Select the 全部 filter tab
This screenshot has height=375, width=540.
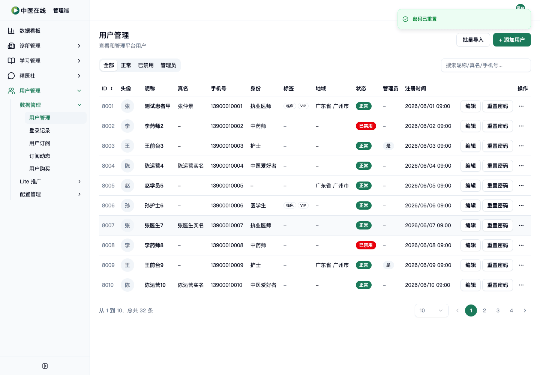click(x=109, y=65)
